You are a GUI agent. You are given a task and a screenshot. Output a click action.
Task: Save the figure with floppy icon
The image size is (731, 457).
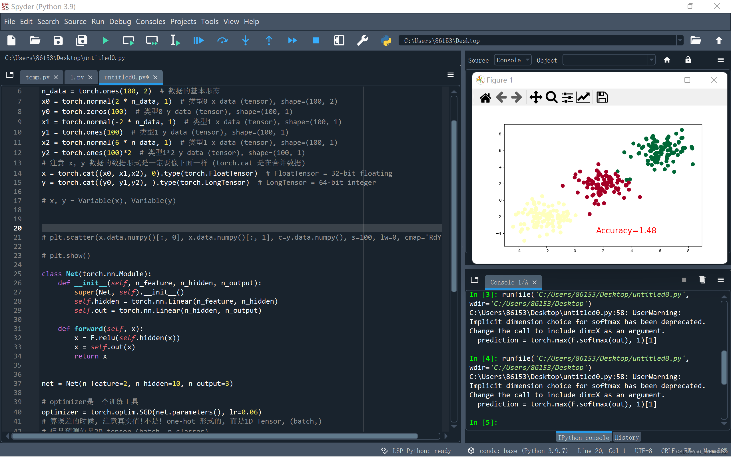(602, 97)
